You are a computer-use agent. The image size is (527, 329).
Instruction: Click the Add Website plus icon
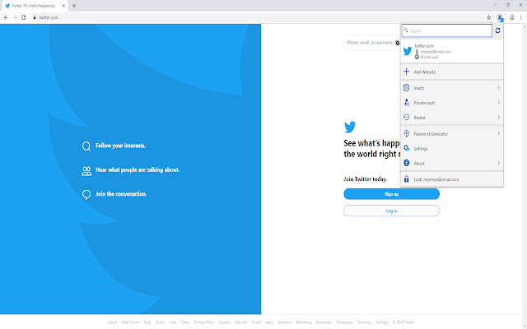(406, 72)
